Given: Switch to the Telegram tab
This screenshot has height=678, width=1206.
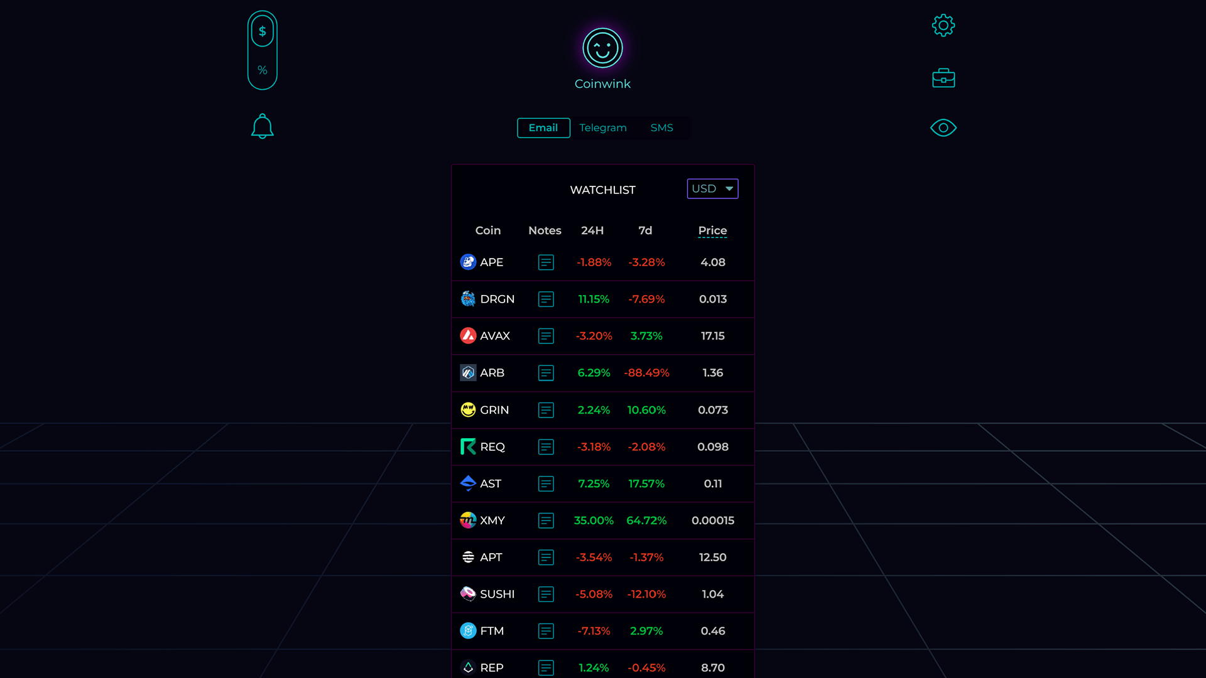Looking at the screenshot, I should (602, 127).
